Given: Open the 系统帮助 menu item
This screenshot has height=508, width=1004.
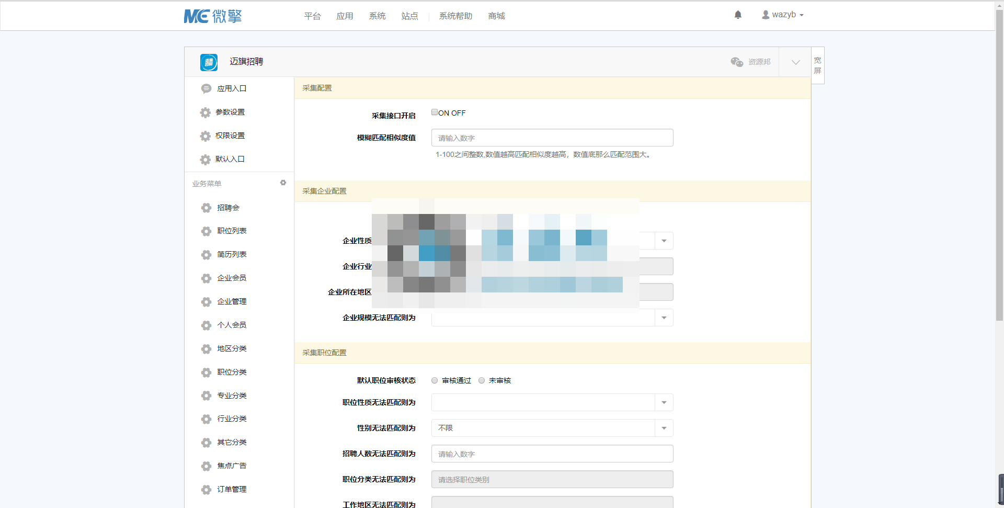Looking at the screenshot, I should (455, 16).
